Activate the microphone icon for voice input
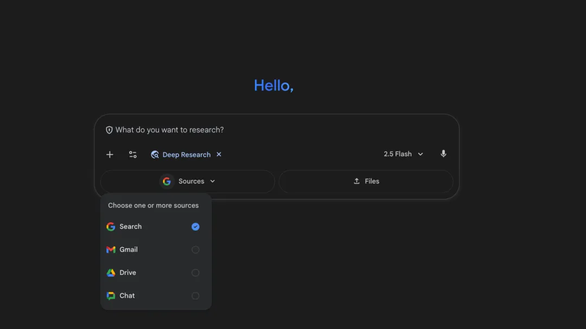This screenshot has height=329, width=586. click(443, 154)
